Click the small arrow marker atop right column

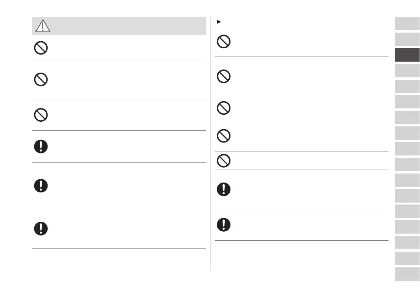click(219, 22)
